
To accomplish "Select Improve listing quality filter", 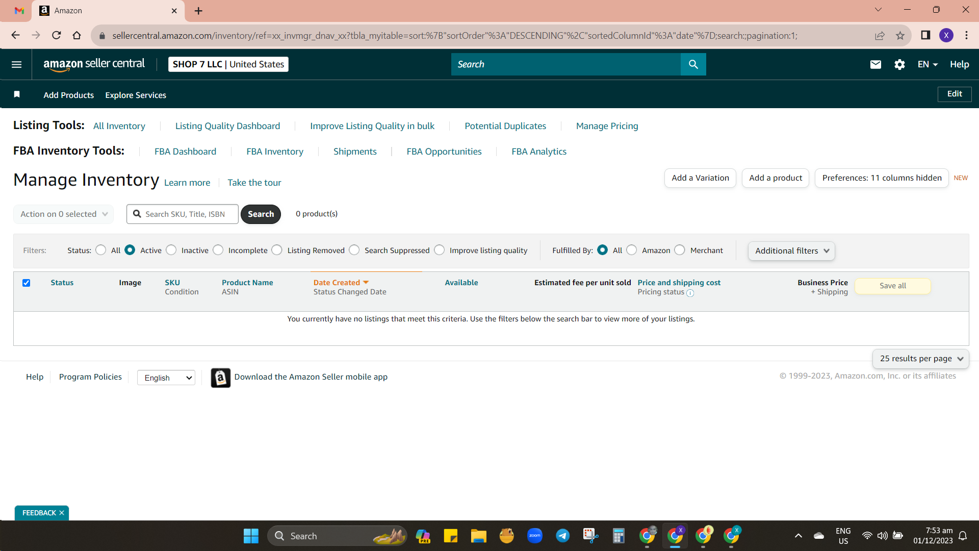I will tap(440, 250).
